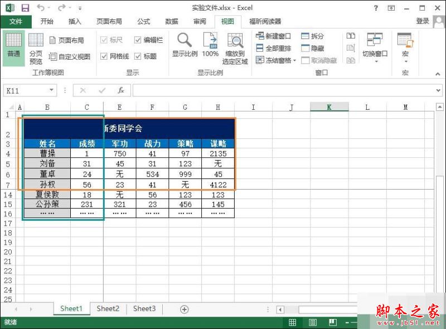This screenshot has width=446, height=329.
Task: Click the Redo arrow icon
Action: [61, 8]
